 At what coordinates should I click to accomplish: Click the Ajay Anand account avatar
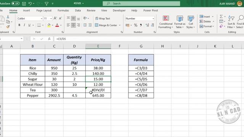tap(240, 3)
